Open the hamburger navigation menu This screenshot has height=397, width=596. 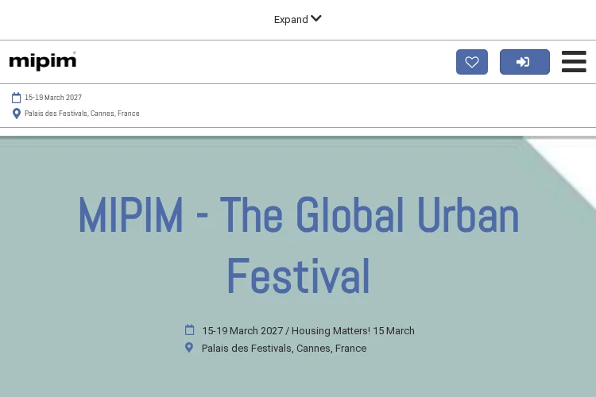(574, 62)
